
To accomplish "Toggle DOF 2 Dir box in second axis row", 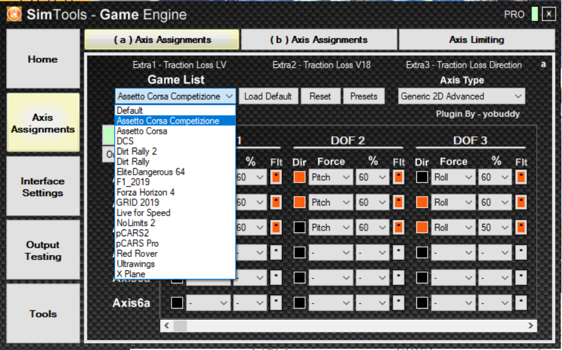I will (300, 202).
